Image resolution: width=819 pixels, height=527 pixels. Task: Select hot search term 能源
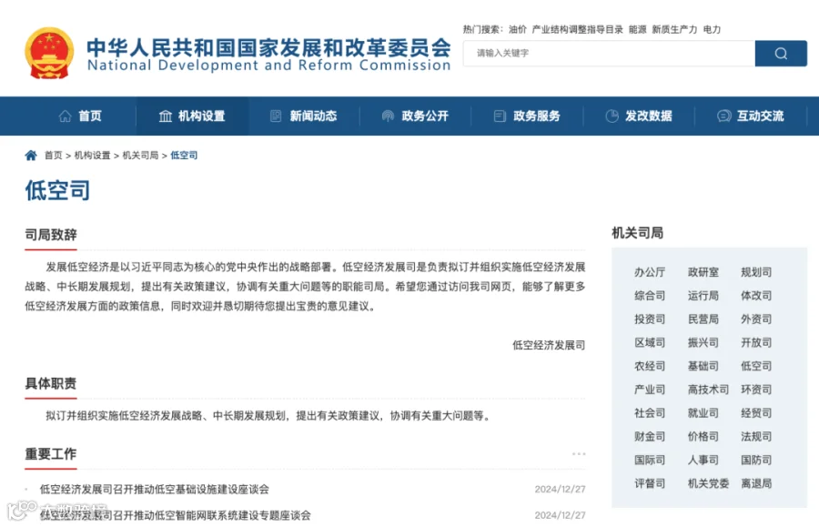pyautogui.click(x=637, y=29)
